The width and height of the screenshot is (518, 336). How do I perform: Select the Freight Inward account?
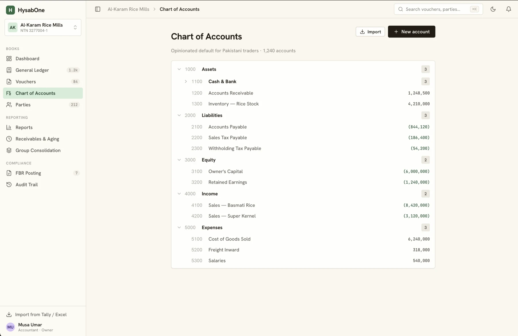click(x=303, y=250)
